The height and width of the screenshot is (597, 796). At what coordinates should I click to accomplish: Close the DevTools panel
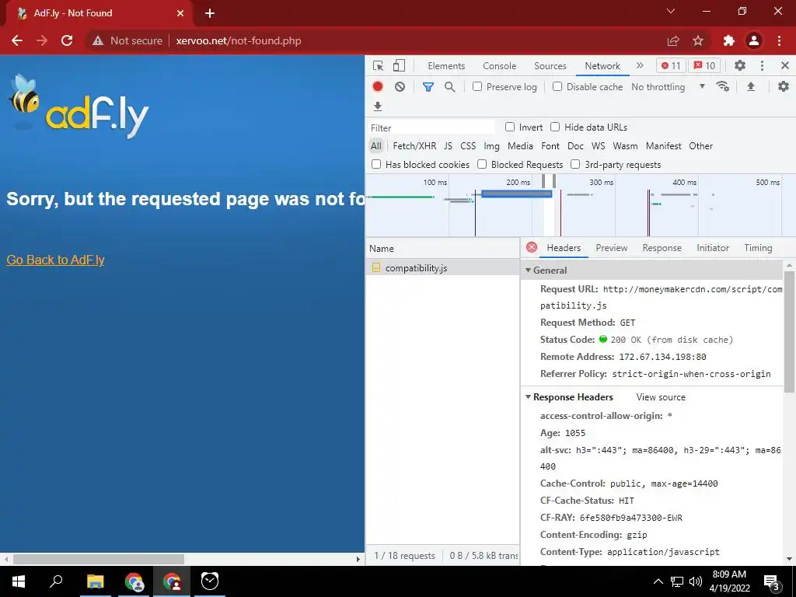(785, 65)
